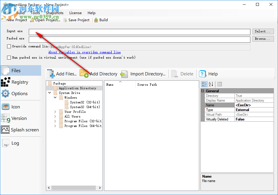Open the Help menu
Viewport: 278px width, 195px height.
(x=91, y=13)
